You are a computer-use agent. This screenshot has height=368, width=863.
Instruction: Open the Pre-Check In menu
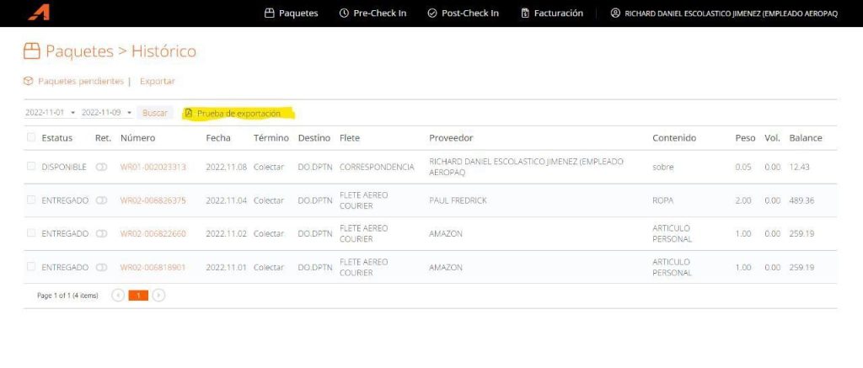(x=373, y=13)
